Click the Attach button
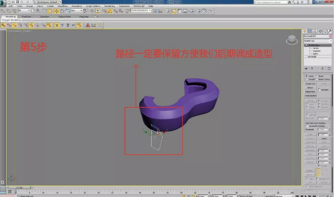Image resolution: width=334 pixels, height=197 pixels. tap(310, 88)
